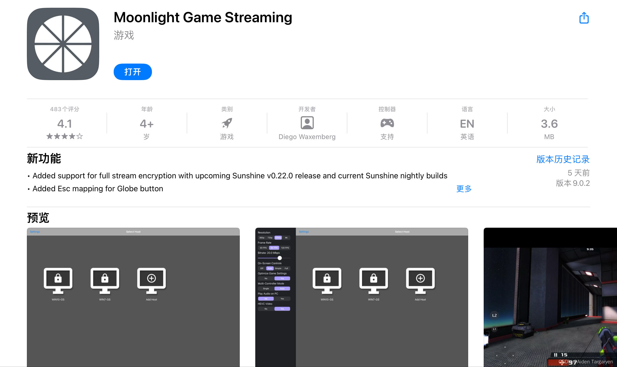This screenshot has height=367, width=617.
Task: Select 30 FPS frame rate option
Action: point(263,248)
